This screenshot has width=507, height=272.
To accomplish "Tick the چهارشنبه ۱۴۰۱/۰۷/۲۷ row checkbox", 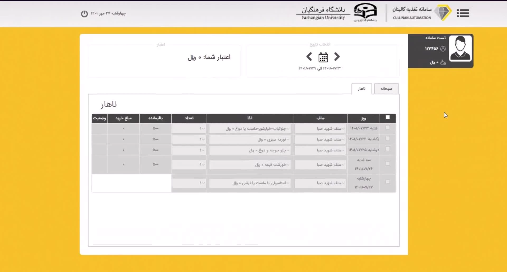I will coord(388,182).
